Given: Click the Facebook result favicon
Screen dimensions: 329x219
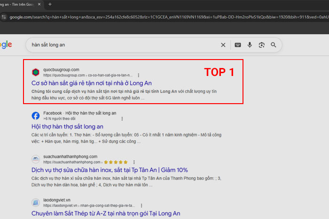Looking at the screenshot, I should coord(36,115).
